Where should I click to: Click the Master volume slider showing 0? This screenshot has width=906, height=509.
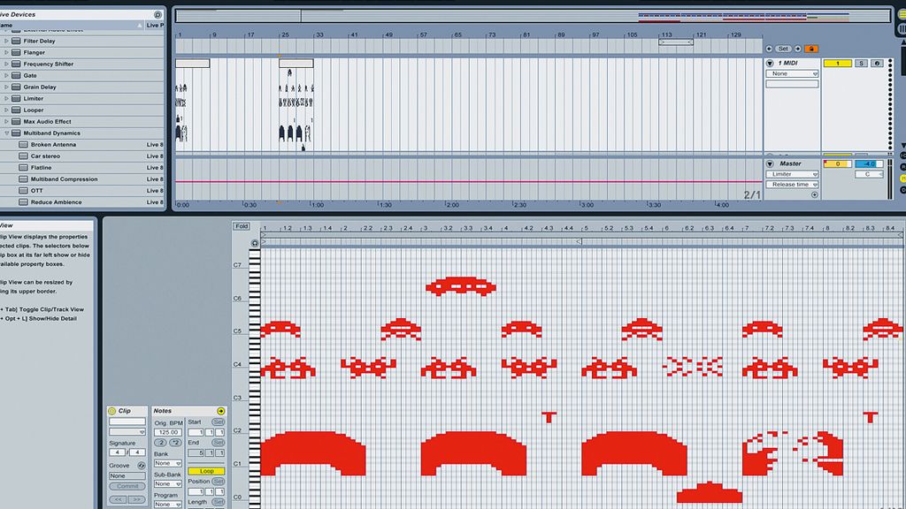point(837,163)
